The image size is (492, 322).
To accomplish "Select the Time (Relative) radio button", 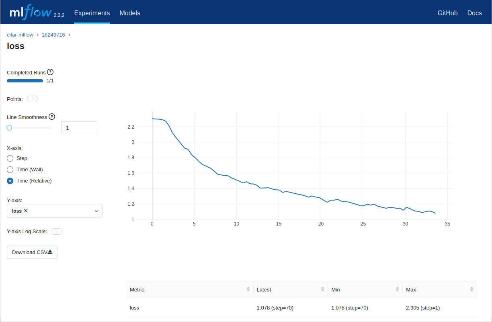I will point(10,181).
